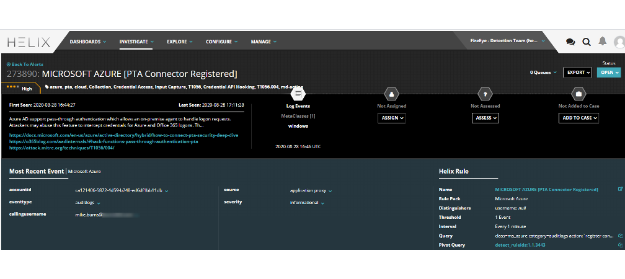
Task: Expand the informational severity options arrow
Action: click(322, 203)
